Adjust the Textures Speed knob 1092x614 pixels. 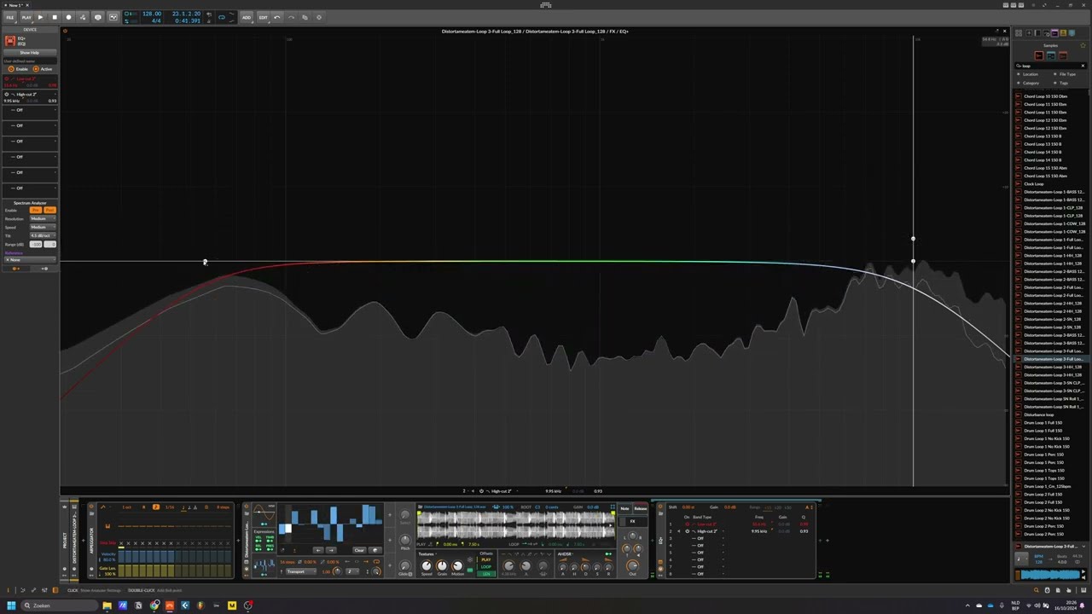click(x=427, y=565)
